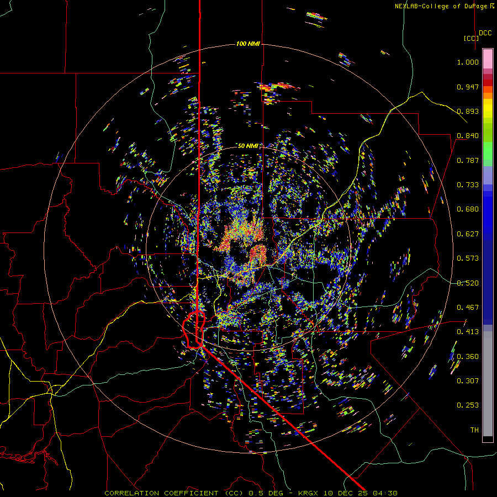Screen dimensions: 497x497
Task: Pick the lavender segment of the color scale
Action: pyautogui.click(x=488, y=175)
